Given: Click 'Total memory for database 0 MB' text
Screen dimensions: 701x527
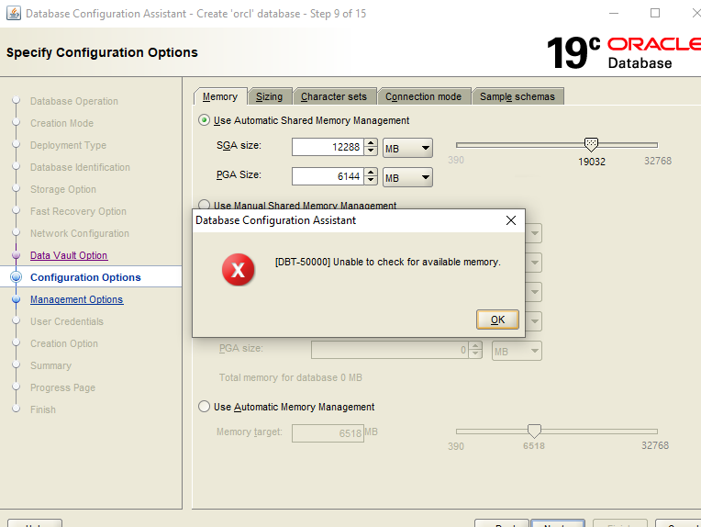Looking at the screenshot, I should tap(290, 377).
